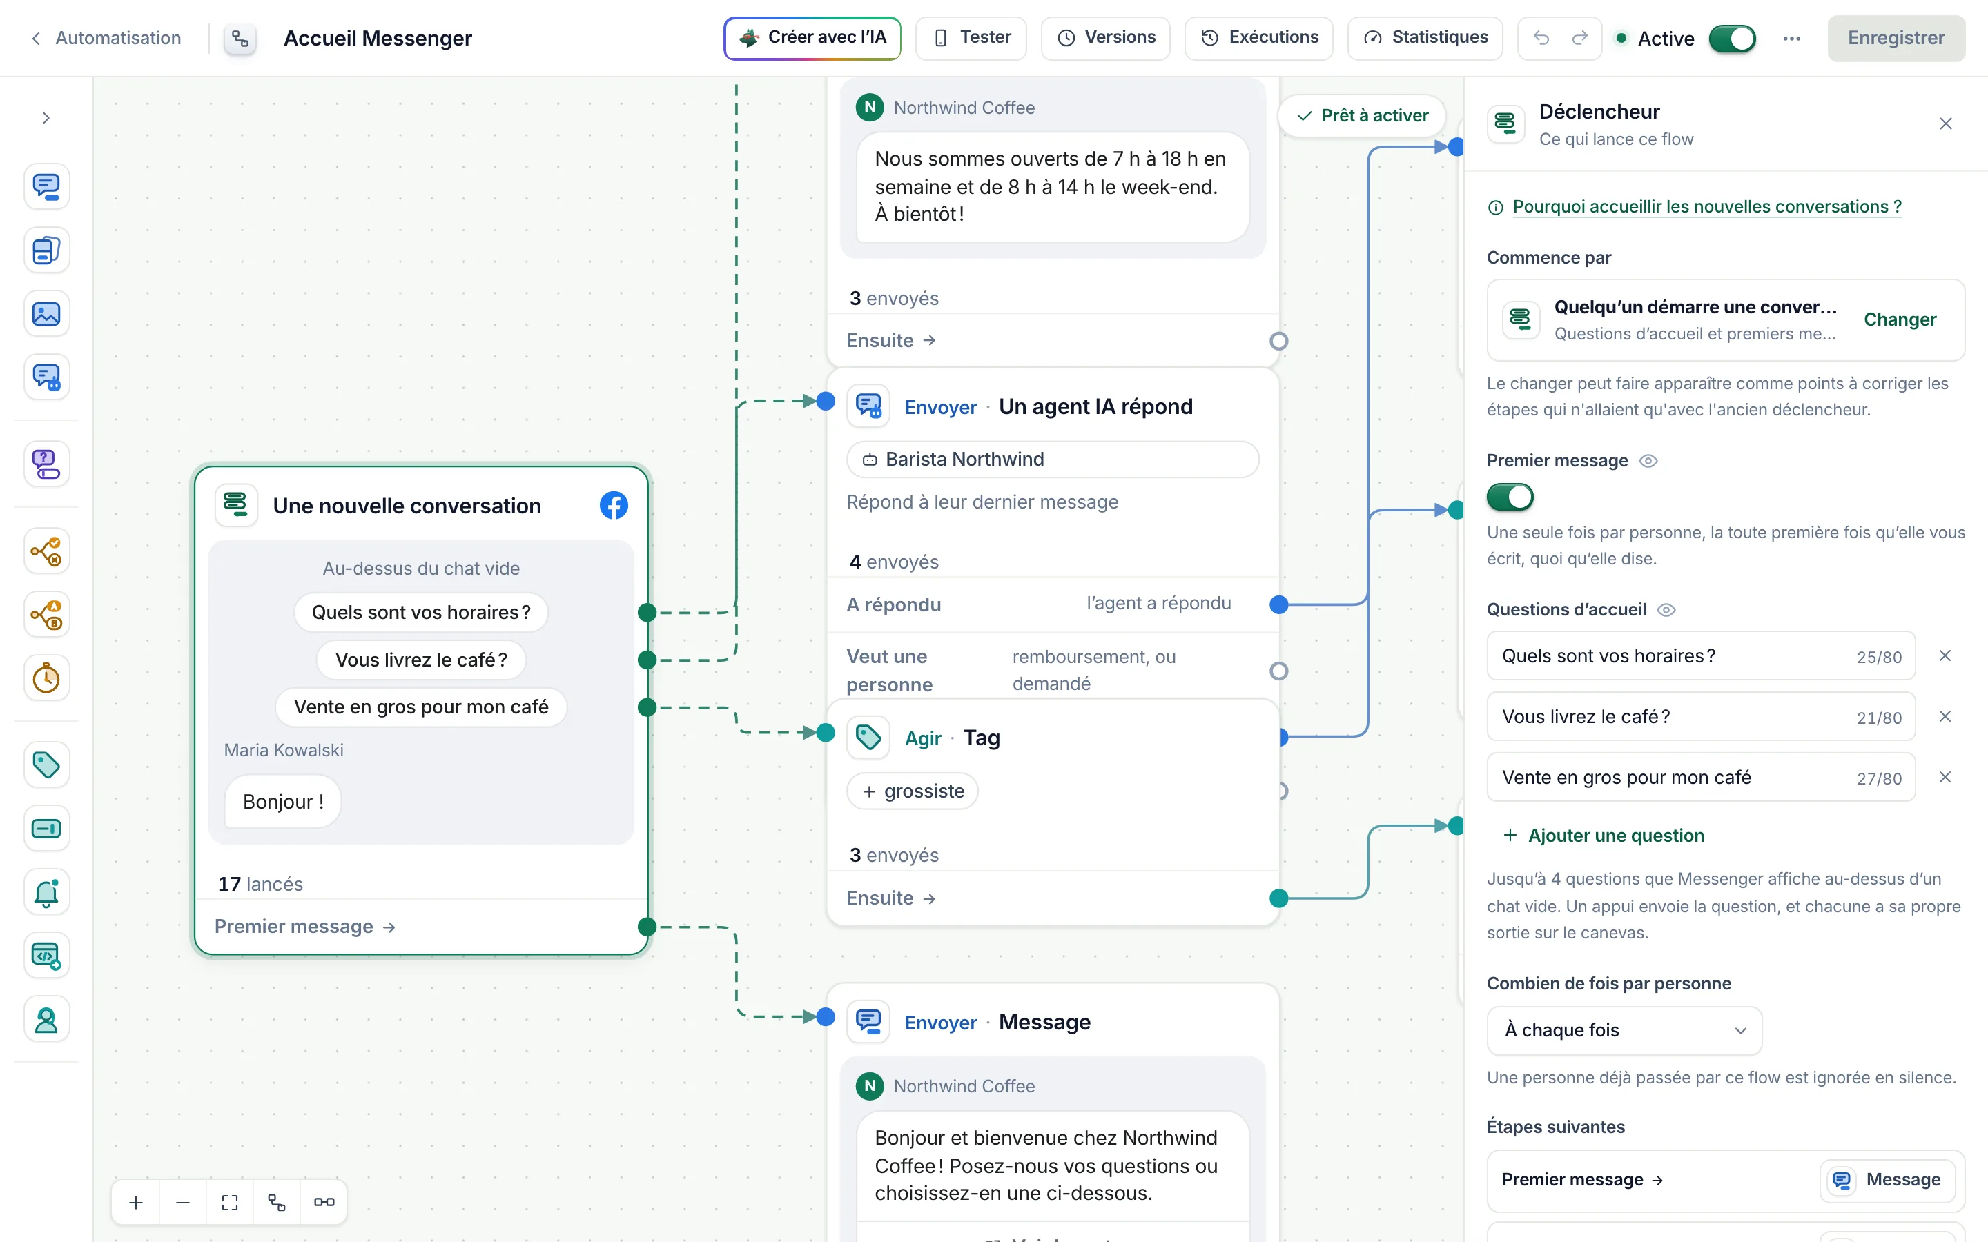
Task: Expand the left sidebar with the chevron
Action: 46,118
